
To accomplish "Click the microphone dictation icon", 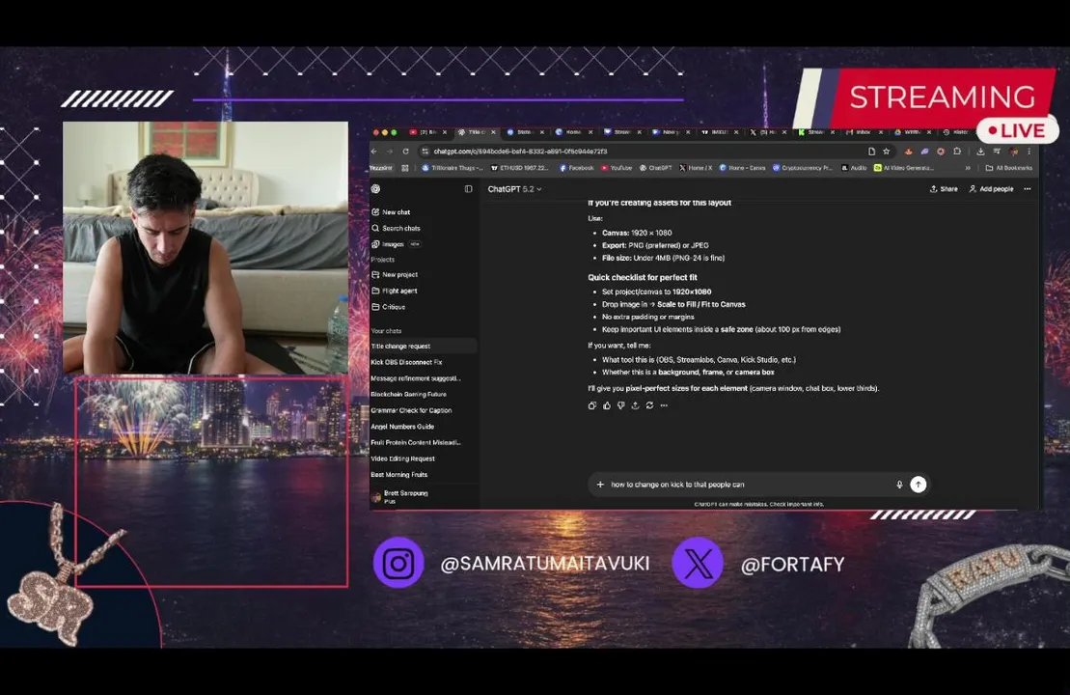I will point(899,485).
